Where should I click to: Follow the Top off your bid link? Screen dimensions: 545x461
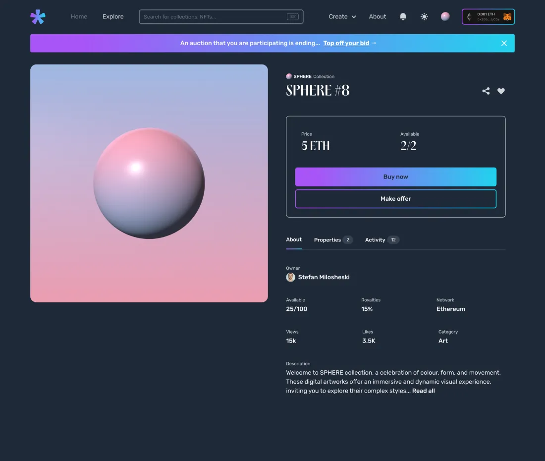(346, 43)
